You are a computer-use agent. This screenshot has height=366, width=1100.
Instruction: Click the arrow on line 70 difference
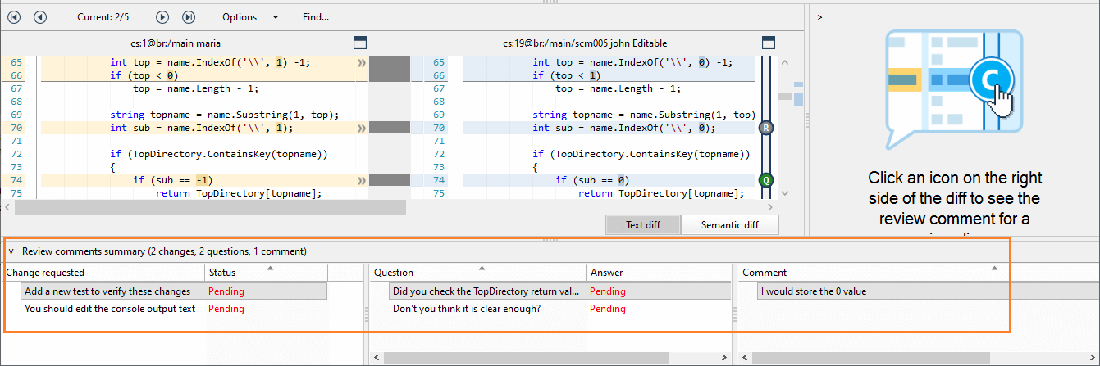pyautogui.click(x=362, y=128)
